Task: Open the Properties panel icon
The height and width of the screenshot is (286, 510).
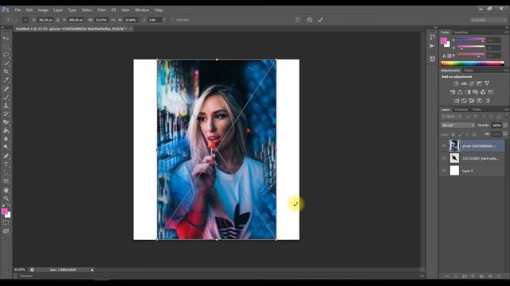Action: 432,59
